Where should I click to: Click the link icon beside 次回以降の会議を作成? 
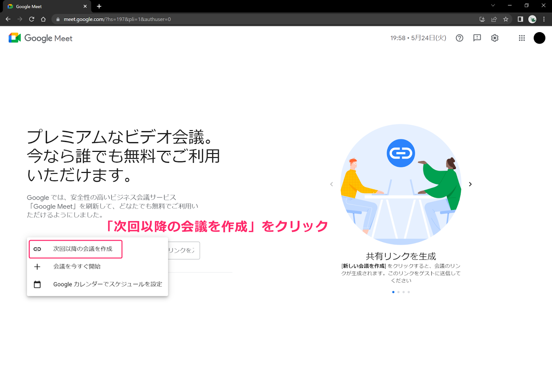coord(37,249)
